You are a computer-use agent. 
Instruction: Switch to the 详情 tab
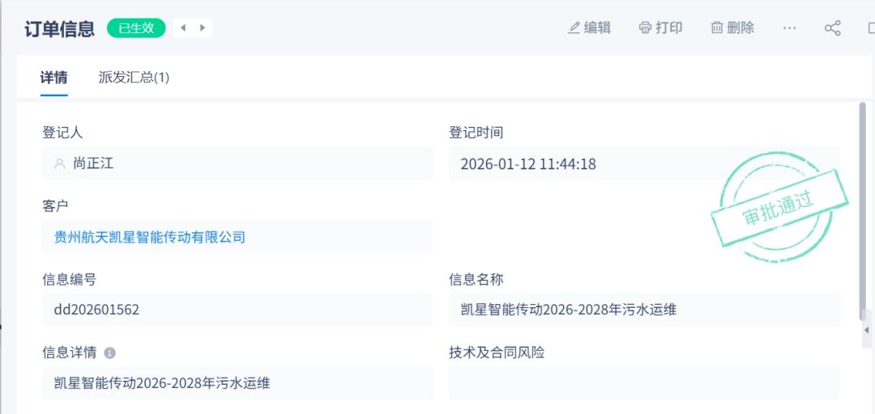[54, 78]
